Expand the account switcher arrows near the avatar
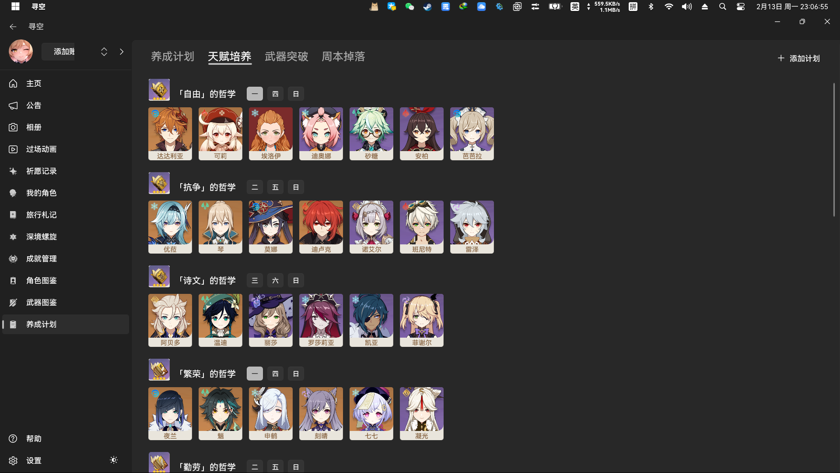Screen dimensions: 840x473 click(104, 51)
